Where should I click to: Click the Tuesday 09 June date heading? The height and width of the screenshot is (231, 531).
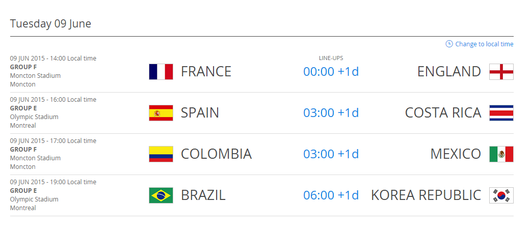coord(50,24)
